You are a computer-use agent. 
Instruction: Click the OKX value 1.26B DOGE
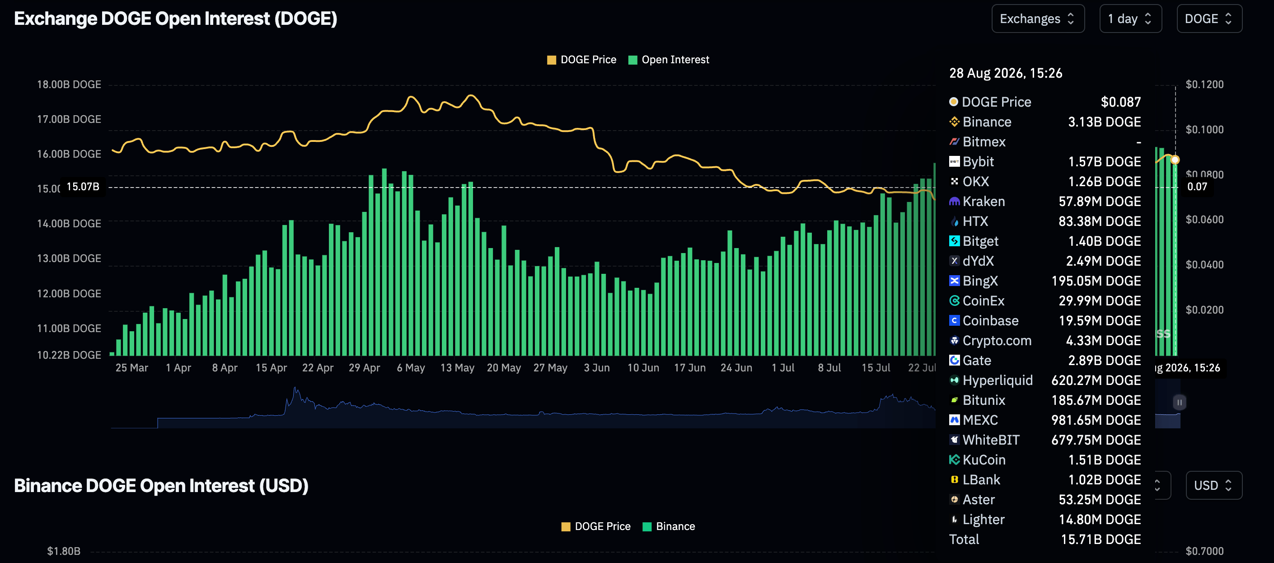click(1105, 181)
